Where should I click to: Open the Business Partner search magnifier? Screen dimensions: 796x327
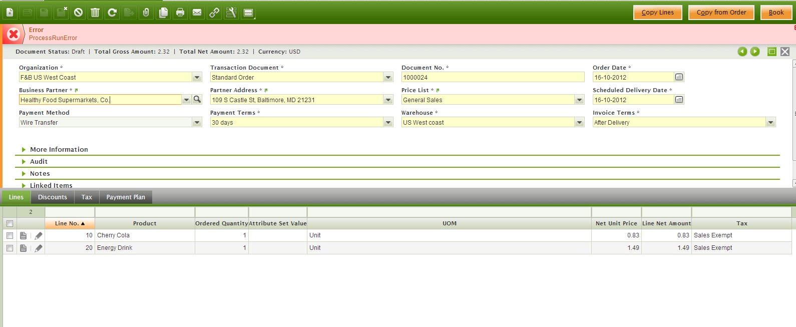197,100
